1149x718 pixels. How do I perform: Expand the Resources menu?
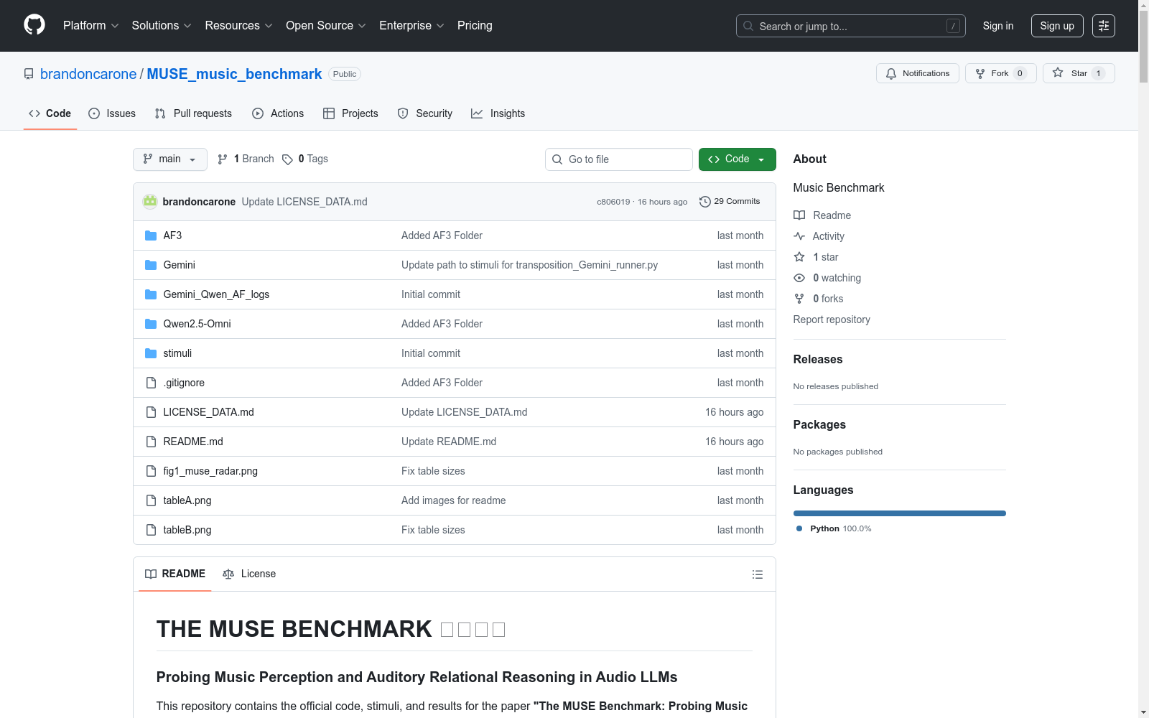click(239, 26)
